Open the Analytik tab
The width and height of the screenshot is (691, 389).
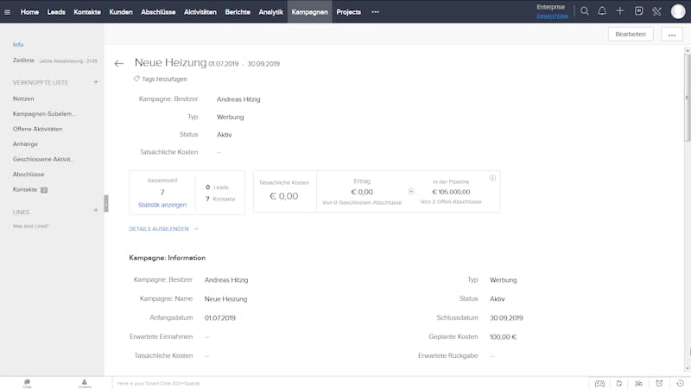click(271, 12)
